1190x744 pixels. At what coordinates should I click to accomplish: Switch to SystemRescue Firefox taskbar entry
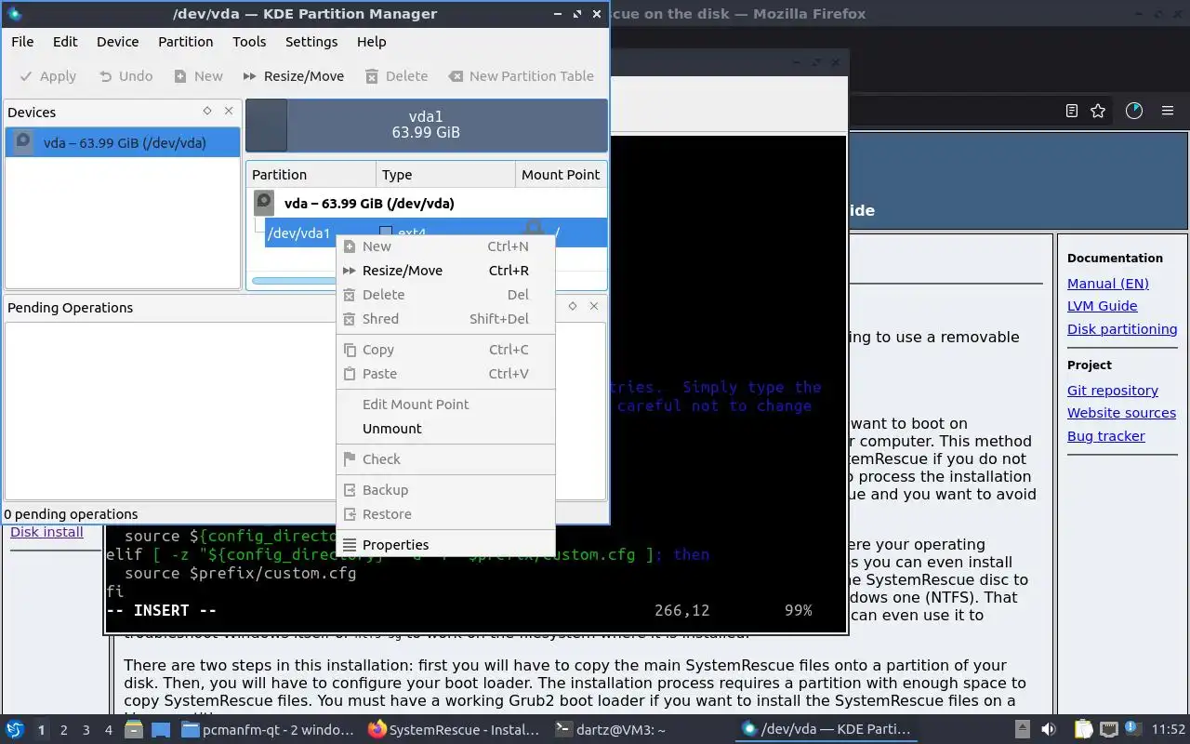coord(454,730)
